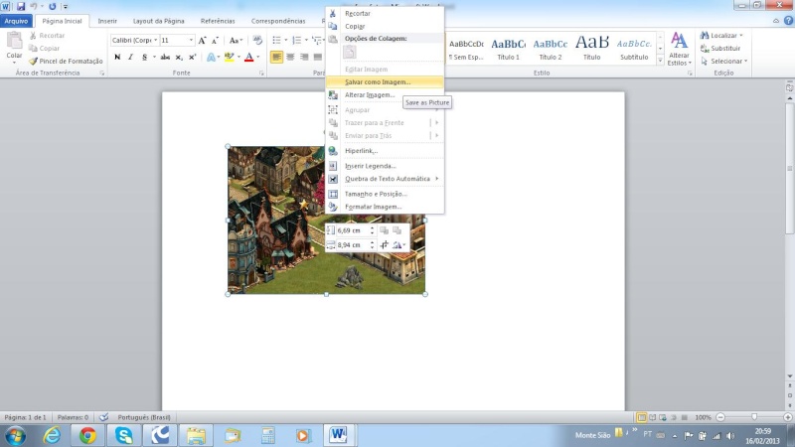This screenshot has width=795, height=447.
Task: Open Selecionar dropdown
Action: point(724,61)
